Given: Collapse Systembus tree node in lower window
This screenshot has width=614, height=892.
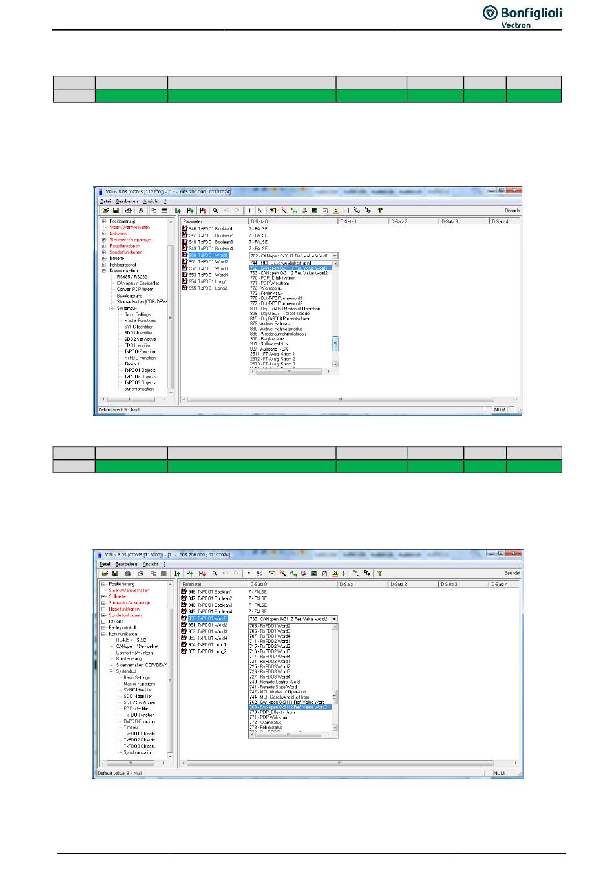Looking at the screenshot, I should click(111, 671).
